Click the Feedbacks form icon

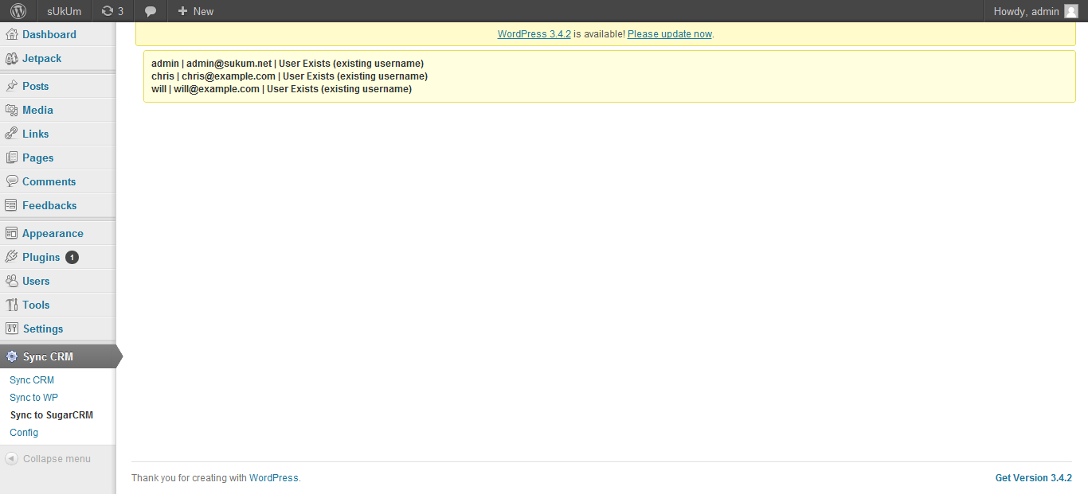[11, 205]
